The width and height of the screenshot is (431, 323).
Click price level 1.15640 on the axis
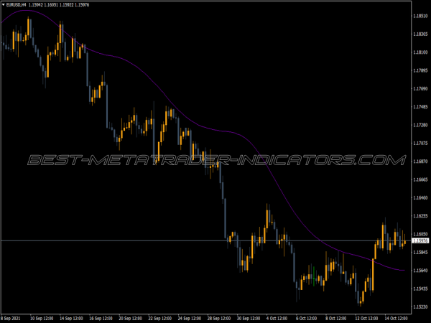click(420, 271)
